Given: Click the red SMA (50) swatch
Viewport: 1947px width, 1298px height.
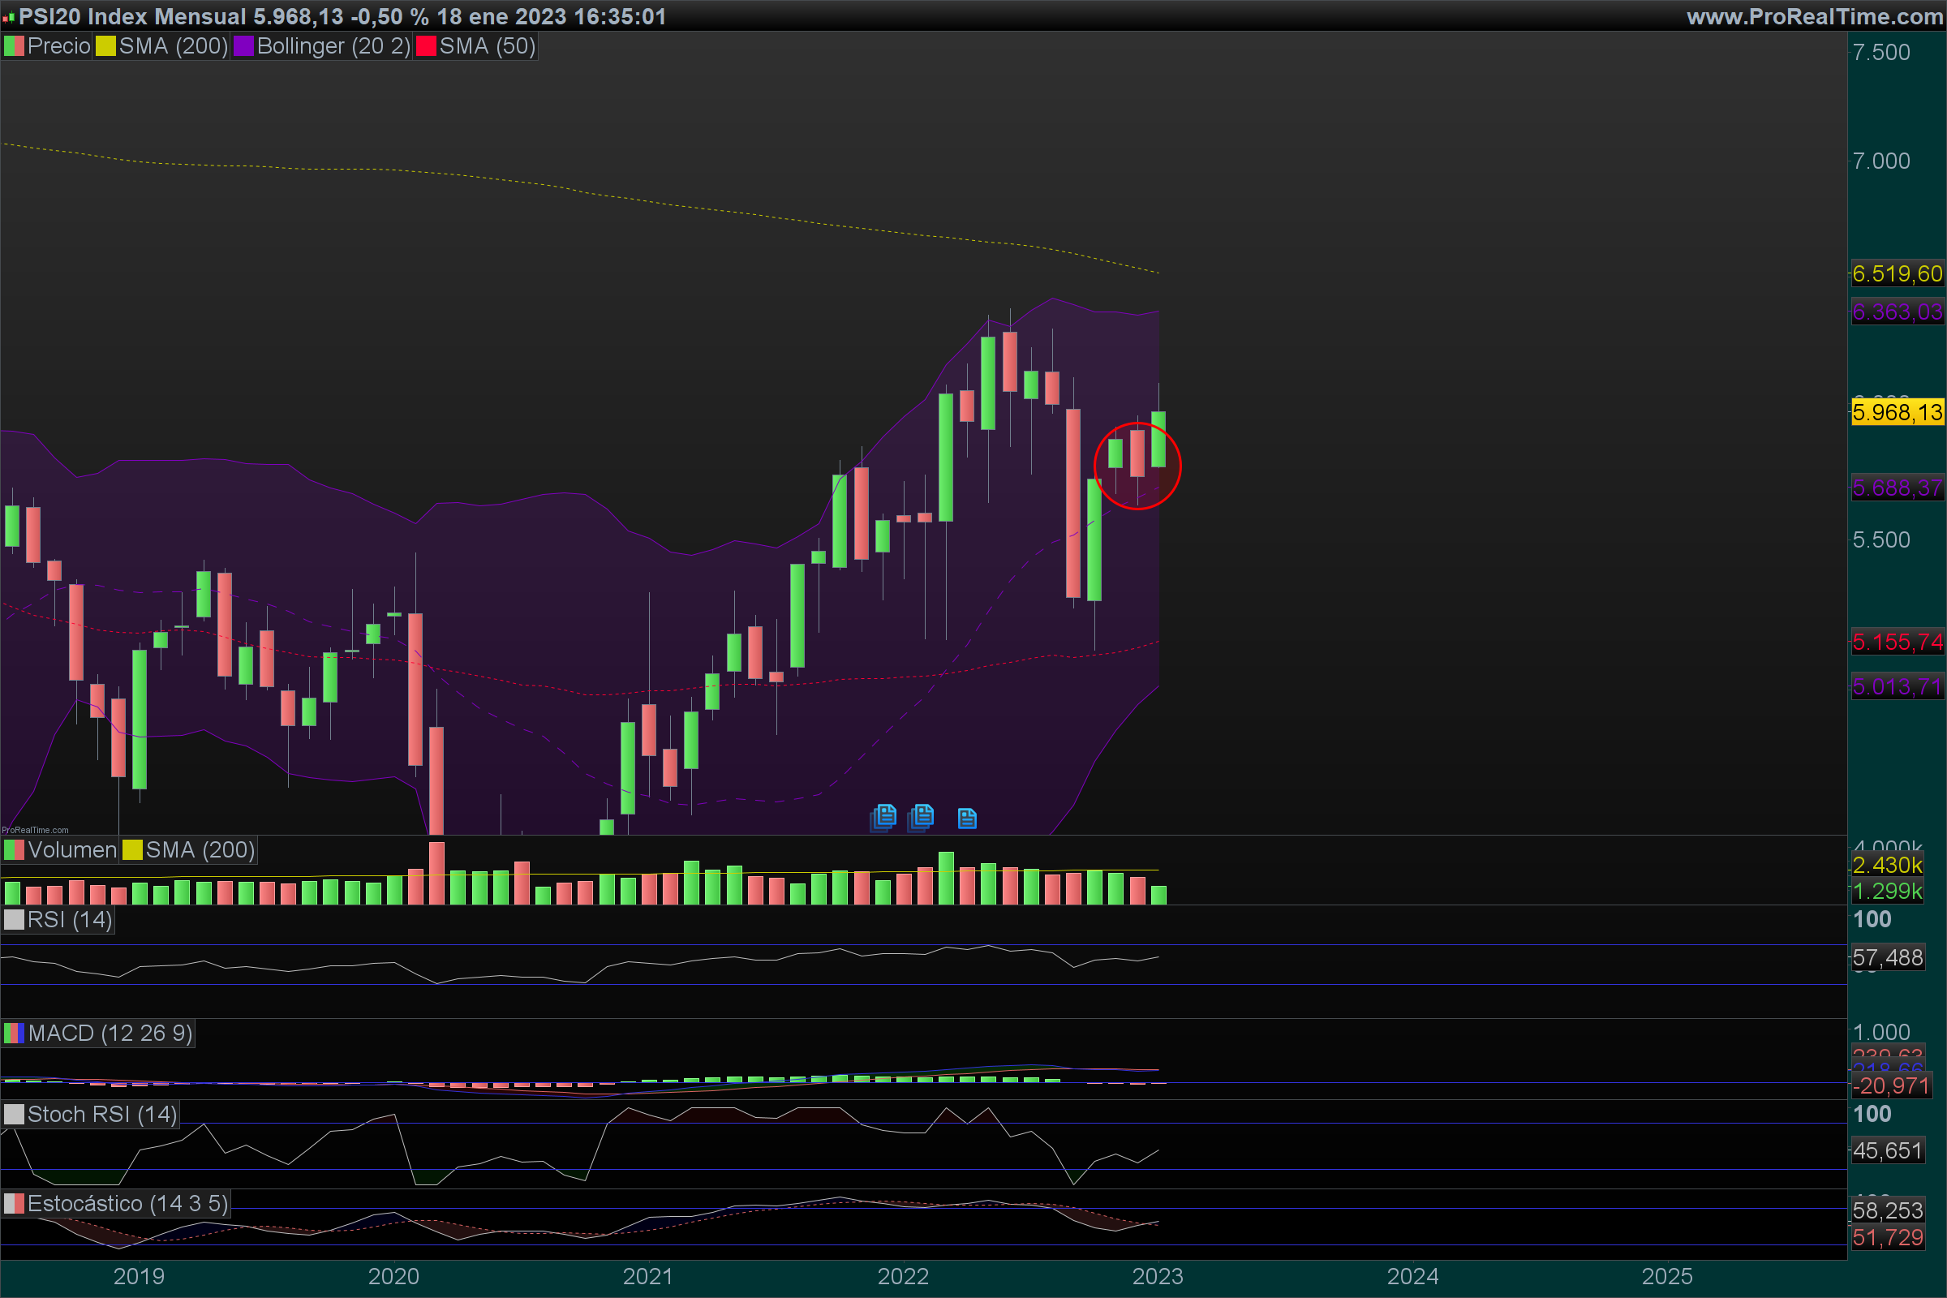Looking at the screenshot, I should [425, 46].
